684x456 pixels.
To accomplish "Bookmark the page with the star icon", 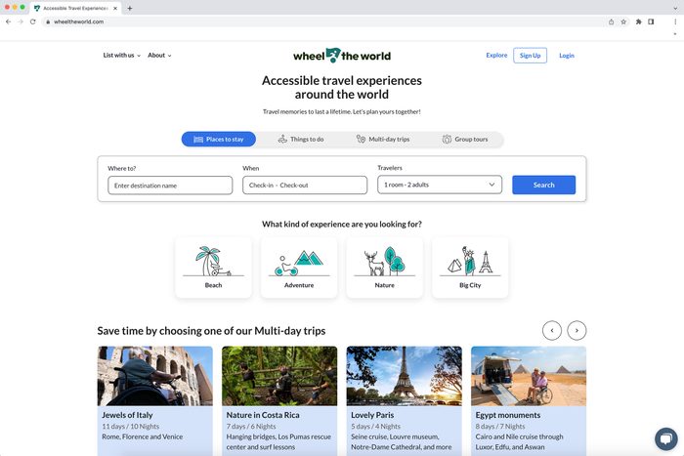I will coord(623,21).
